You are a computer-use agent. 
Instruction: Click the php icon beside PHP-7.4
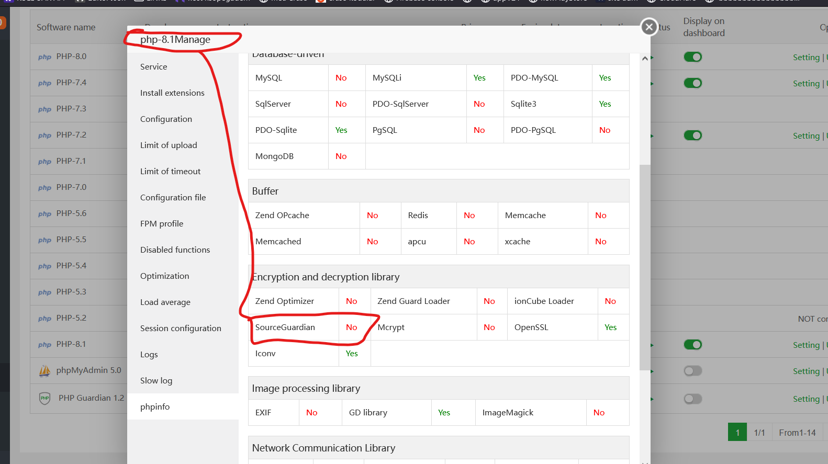[x=45, y=83]
